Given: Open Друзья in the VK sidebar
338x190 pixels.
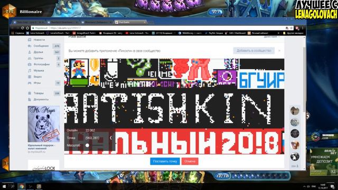Looking at the screenshot, I should 38,52.
